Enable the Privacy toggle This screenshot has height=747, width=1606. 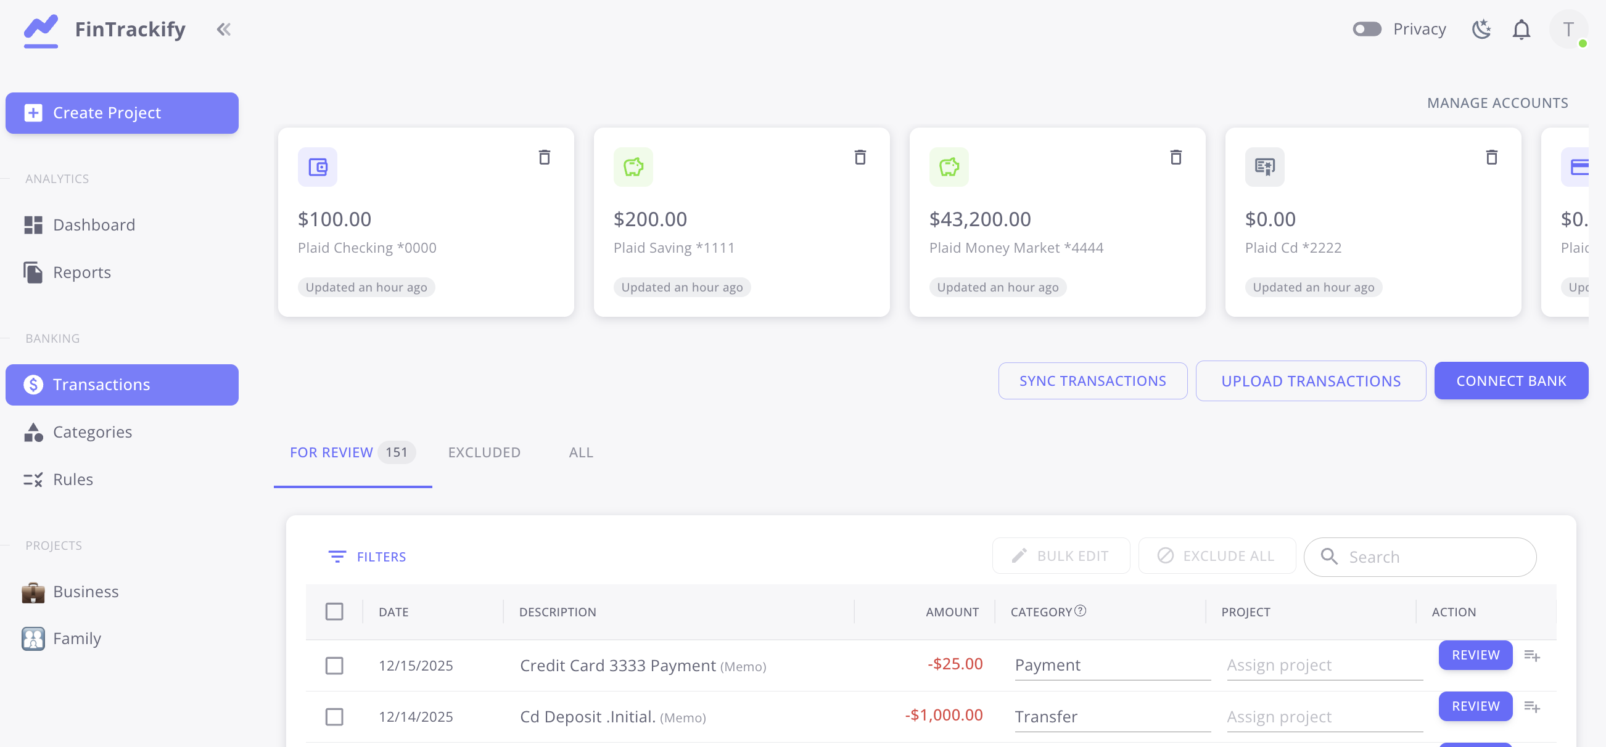[1367, 30]
